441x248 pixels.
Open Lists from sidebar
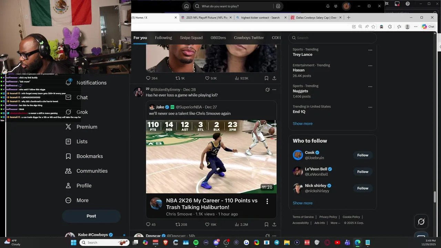[x=76, y=142]
